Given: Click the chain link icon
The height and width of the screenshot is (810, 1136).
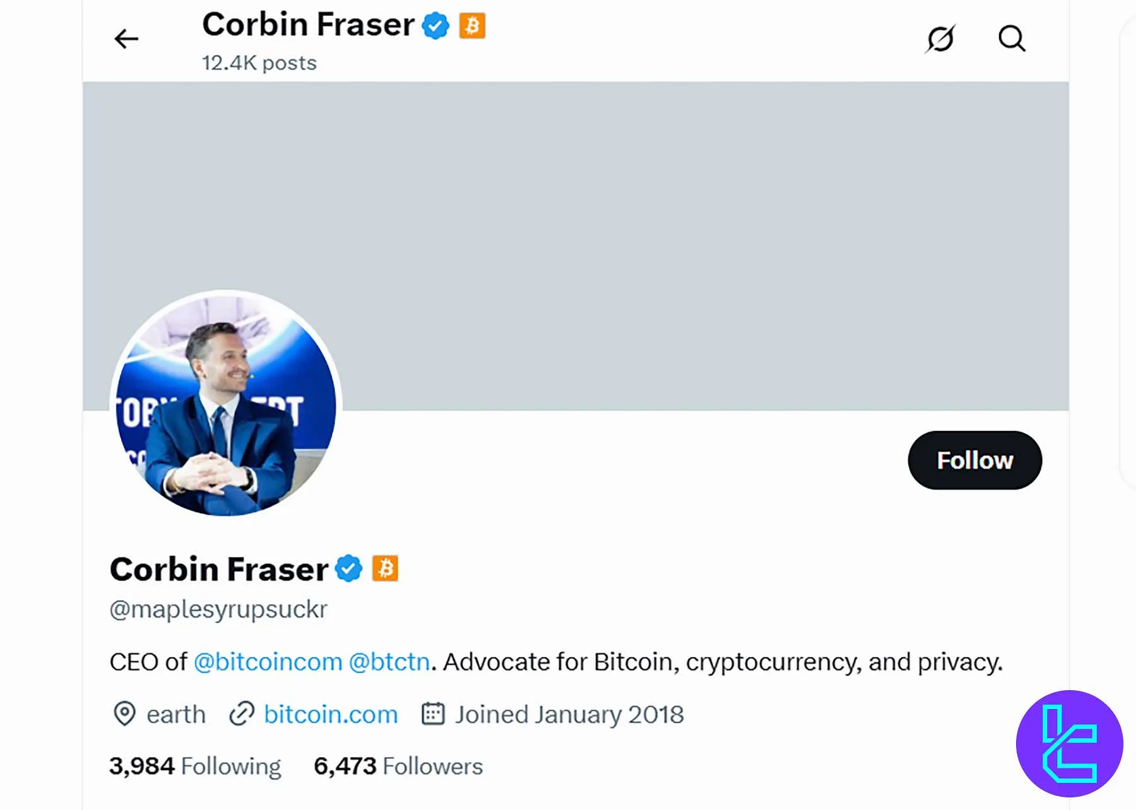Looking at the screenshot, I should tap(241, 714).
